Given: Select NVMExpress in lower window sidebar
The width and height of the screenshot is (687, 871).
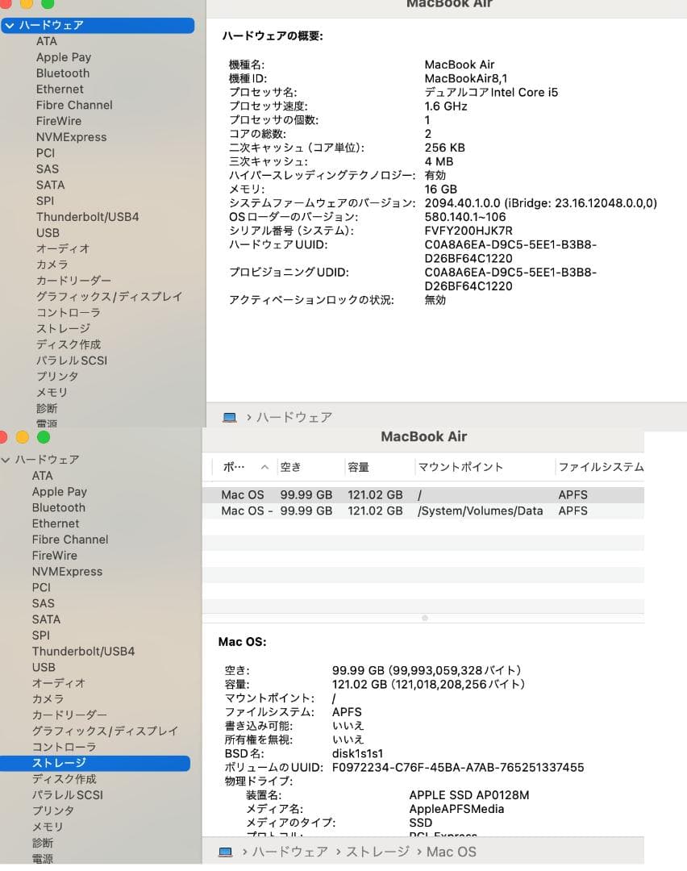Looking at the screenshot, I should [67, 572].
